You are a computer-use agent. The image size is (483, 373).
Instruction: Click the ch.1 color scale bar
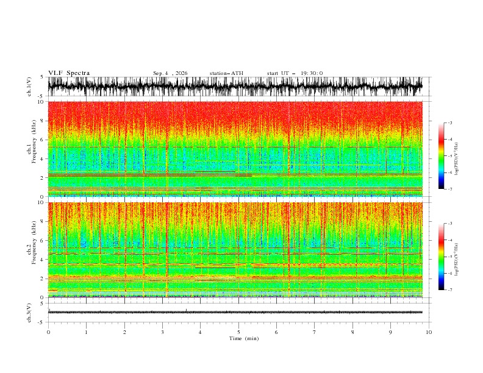[x=441, y=155]
